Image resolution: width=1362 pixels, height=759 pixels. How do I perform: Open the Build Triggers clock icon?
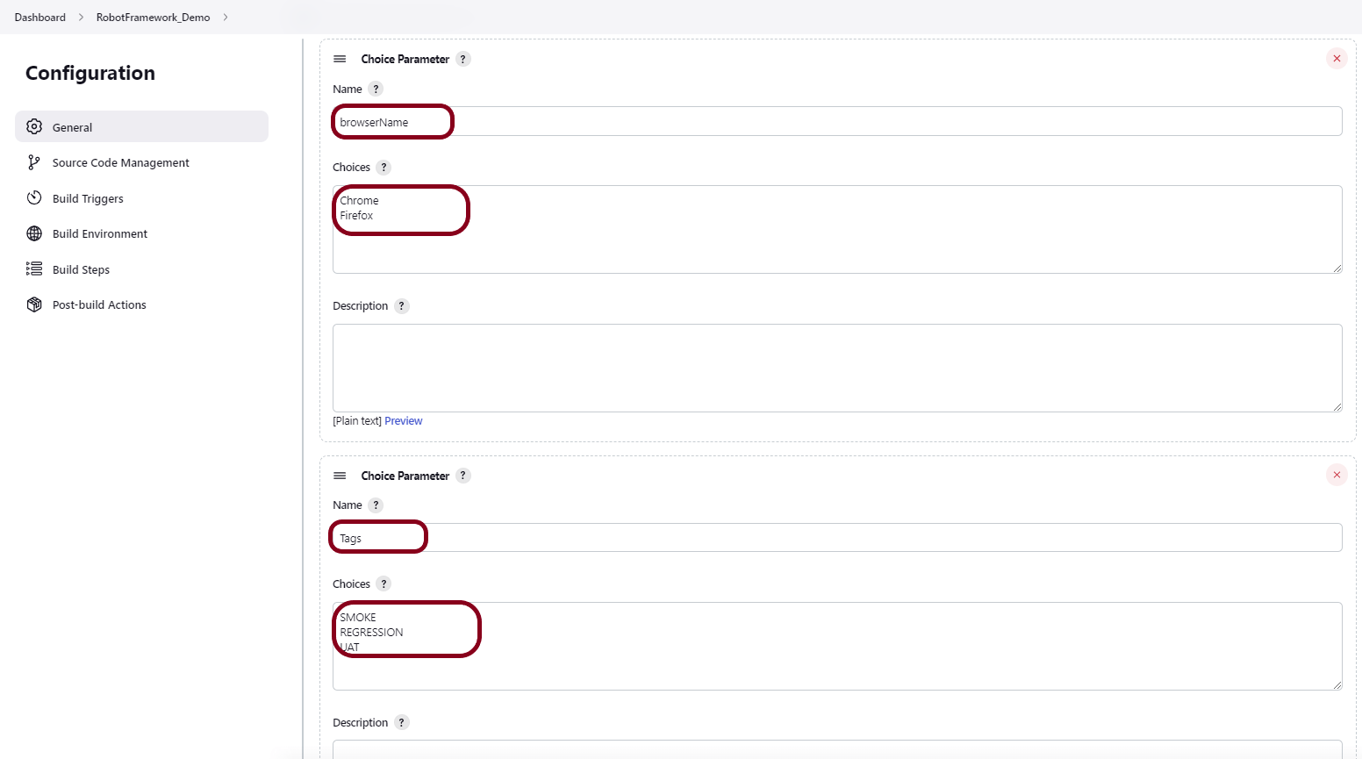pos(33,198)
